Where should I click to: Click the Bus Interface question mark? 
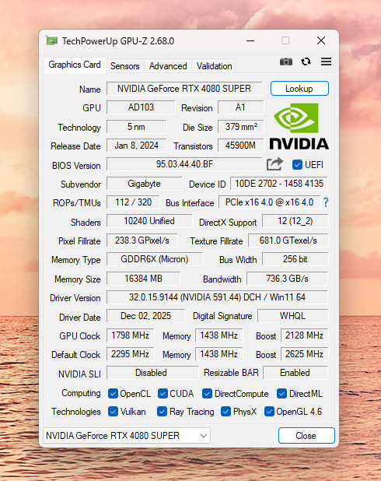pyautogui.click(x=326, y=202)
